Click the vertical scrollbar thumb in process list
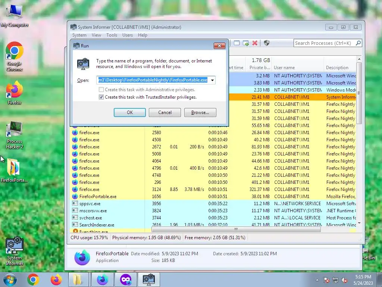 coord(358,93)
